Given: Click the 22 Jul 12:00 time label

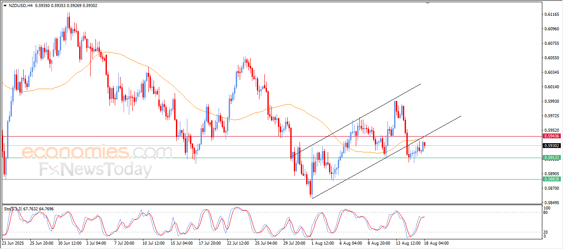Looking at the screenshot, I should (238, 242).
